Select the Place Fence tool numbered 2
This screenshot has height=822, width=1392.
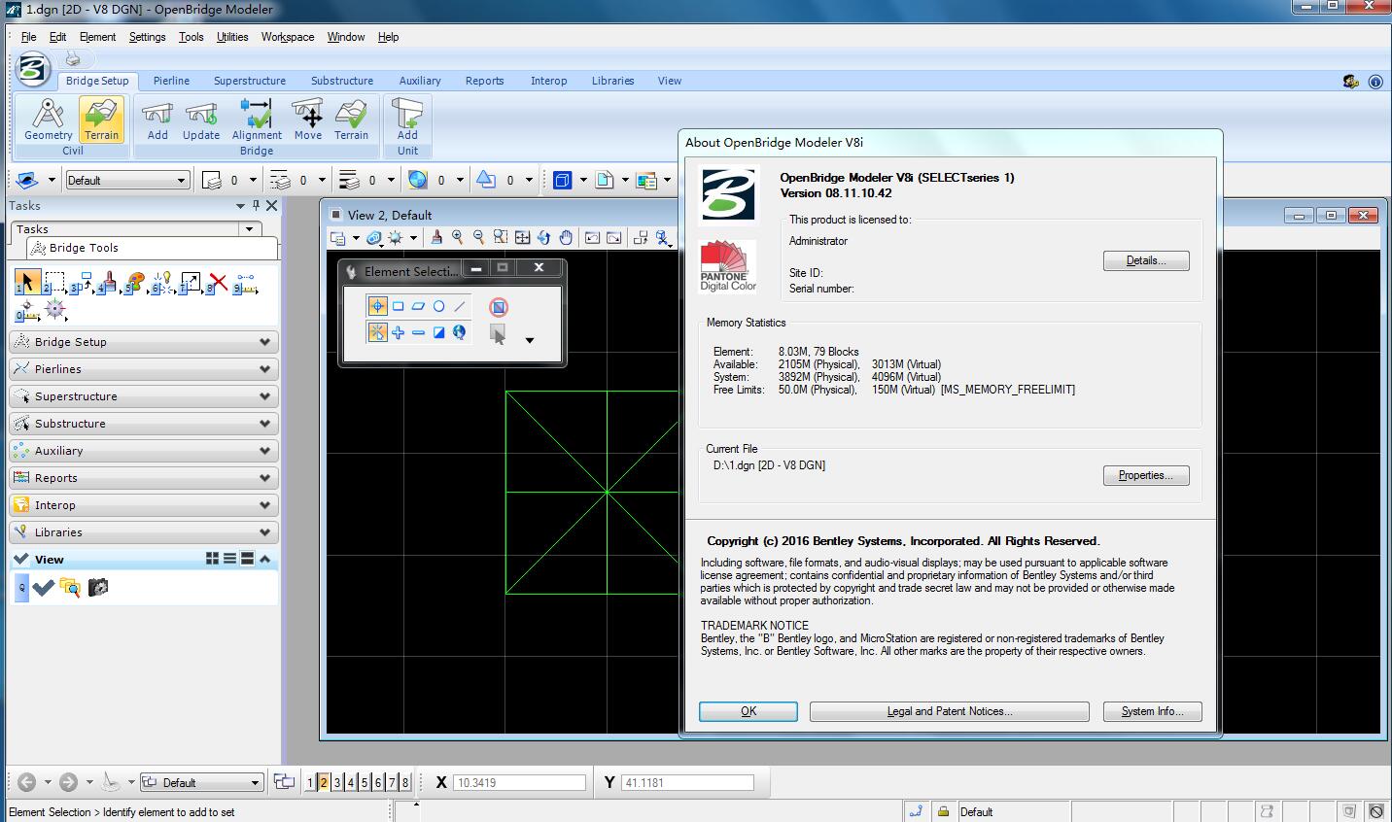[x=54, y=283]
